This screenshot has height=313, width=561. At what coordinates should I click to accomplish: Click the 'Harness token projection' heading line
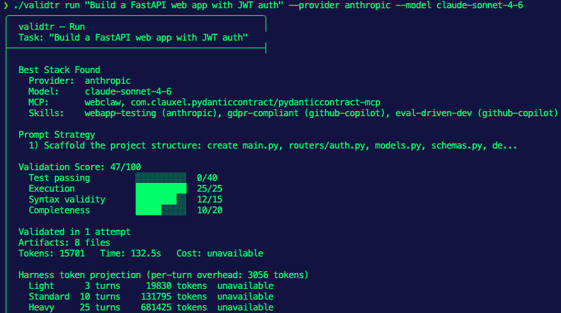tap(164, 275)
